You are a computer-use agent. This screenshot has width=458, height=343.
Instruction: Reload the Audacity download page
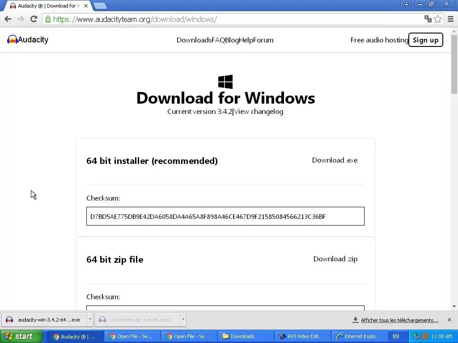34,19
